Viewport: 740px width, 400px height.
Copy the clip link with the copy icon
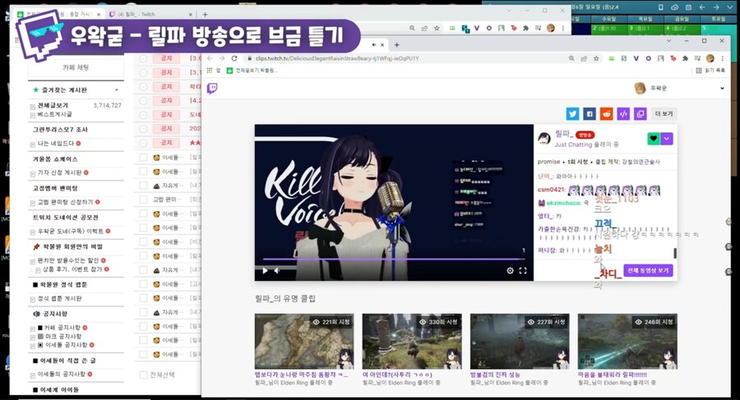(641, 113)
